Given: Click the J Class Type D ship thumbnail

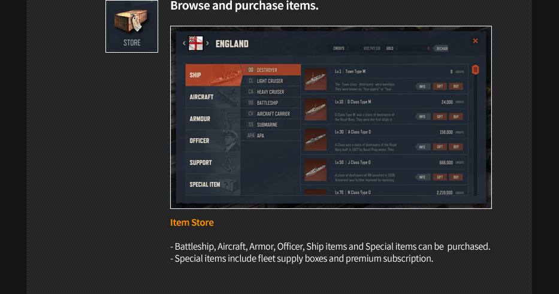Looking at the screenshot, I should [x=315, y=169].
